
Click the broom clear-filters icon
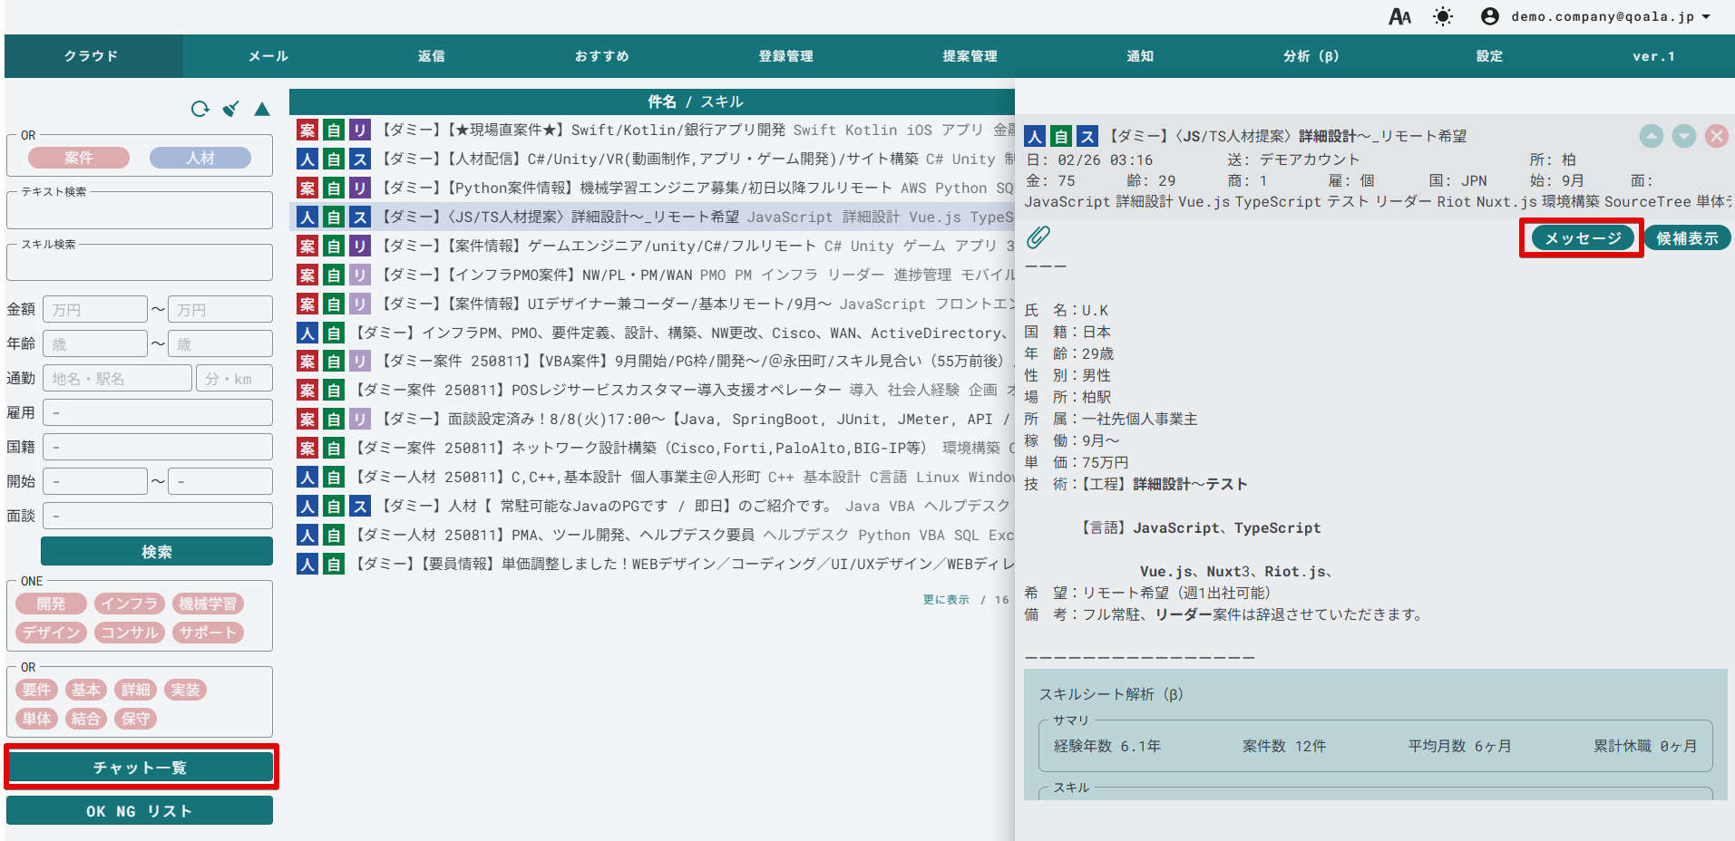[x=231, y=109]
